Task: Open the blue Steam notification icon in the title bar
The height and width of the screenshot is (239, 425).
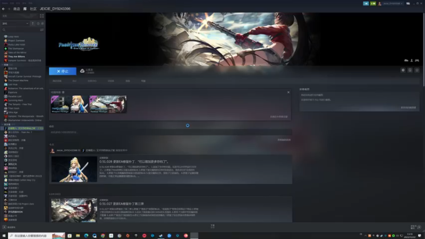Action: pos(366,4)
